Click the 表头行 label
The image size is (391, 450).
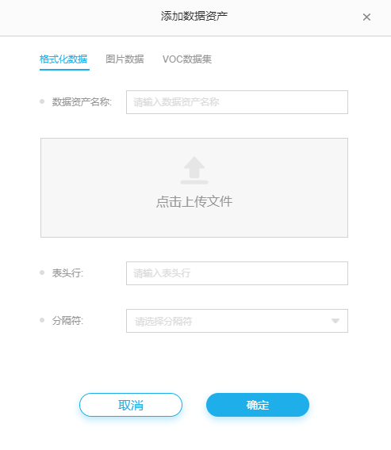pos(67,273)
